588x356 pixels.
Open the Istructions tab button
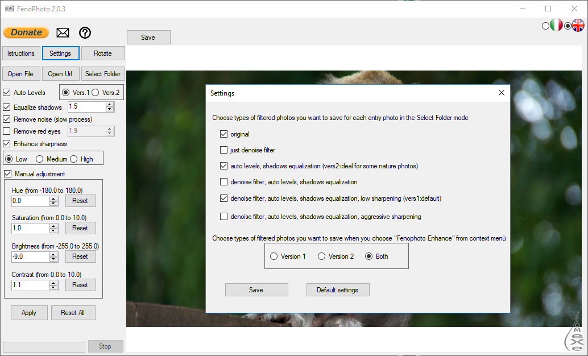click(21, 53)
